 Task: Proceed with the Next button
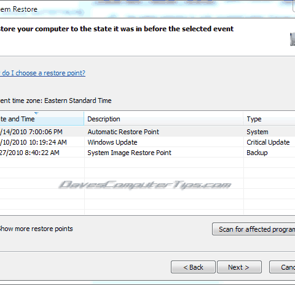pos(239,267)
